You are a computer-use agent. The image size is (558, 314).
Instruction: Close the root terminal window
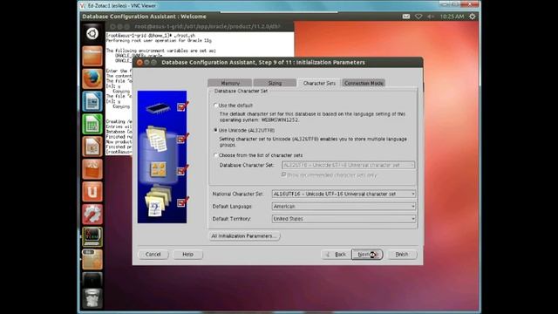point(112,27)
